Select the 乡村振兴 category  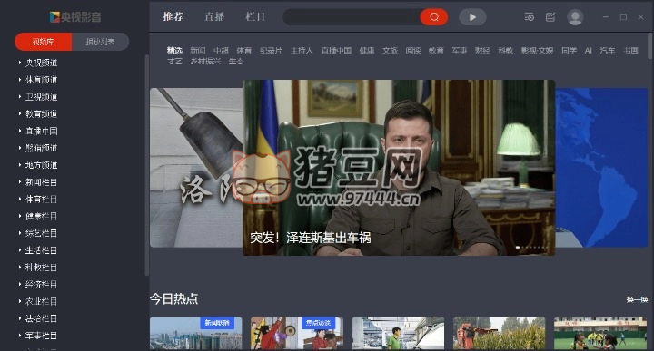tap(205, 61)
